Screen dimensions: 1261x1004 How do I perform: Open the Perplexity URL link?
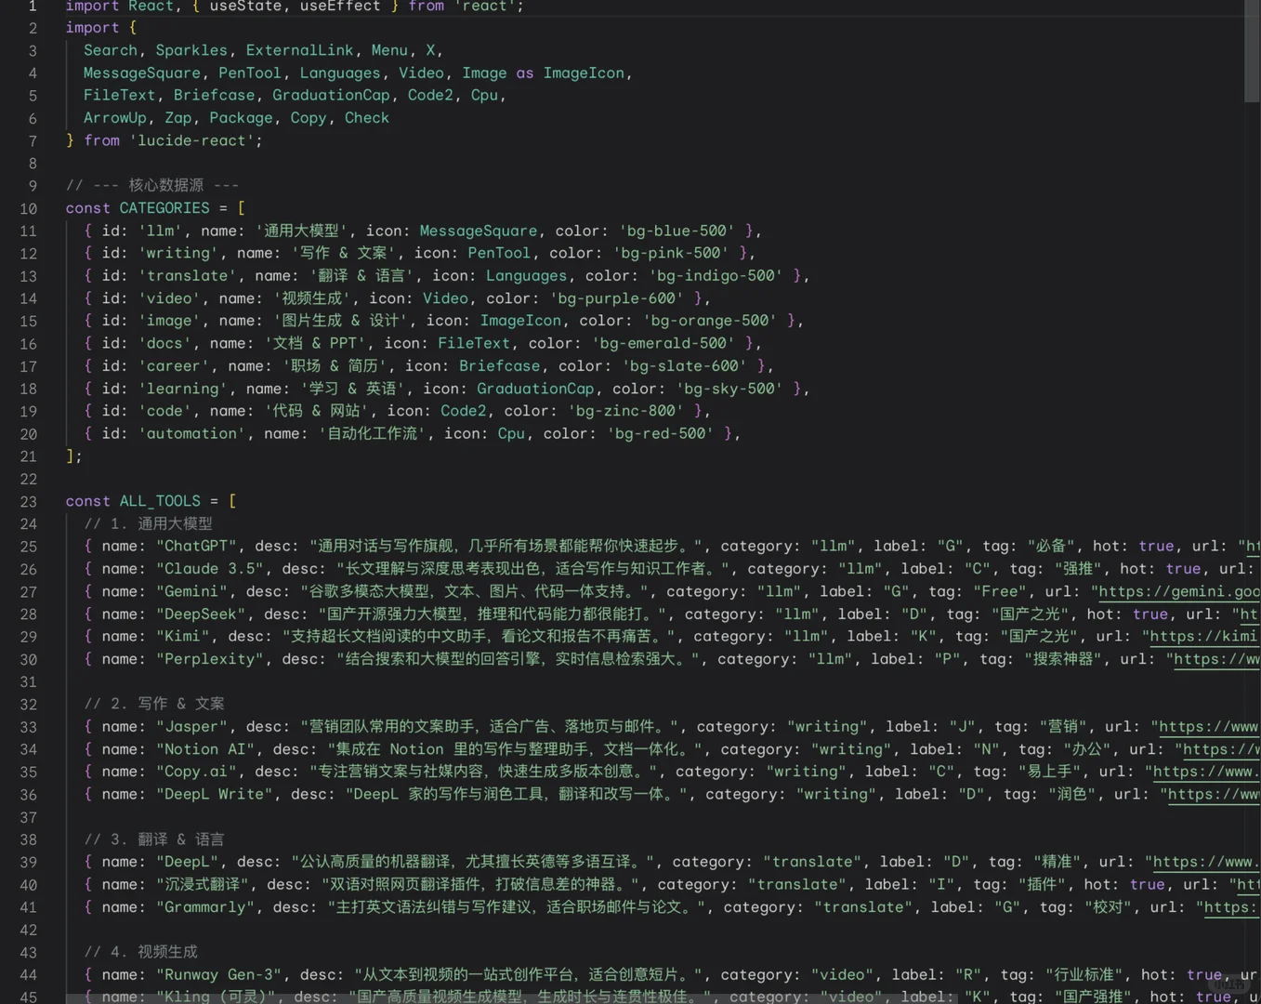(1217, 659)
